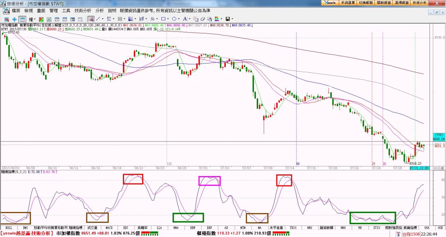Toggle the pressed chart view button
Image resolution: width=446 pixels, height=237 pixels.
coord(22,19)
